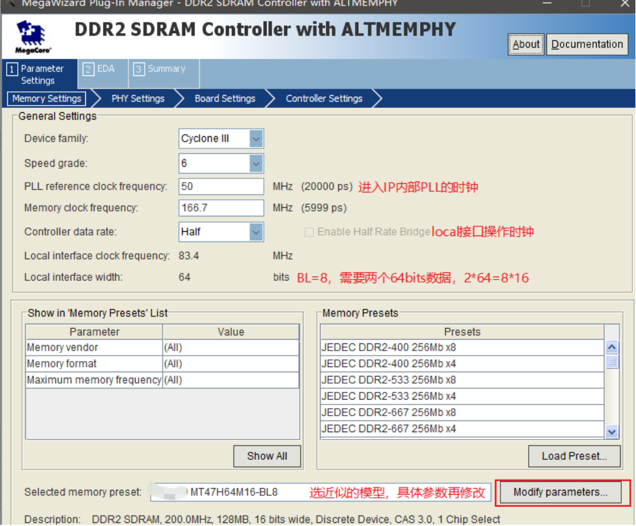Open the Device family dropdown

pyautogui.click(x=256, y=139)
